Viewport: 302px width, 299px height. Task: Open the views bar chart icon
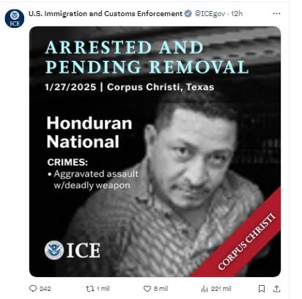tap(205, 289)
